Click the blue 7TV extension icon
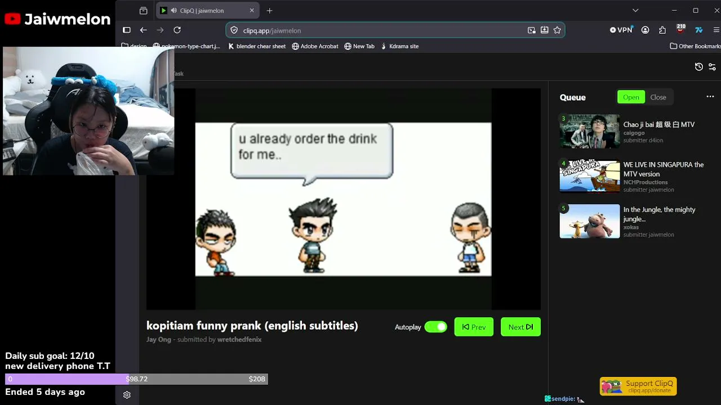The image size is (721, 405). (699, 30)
